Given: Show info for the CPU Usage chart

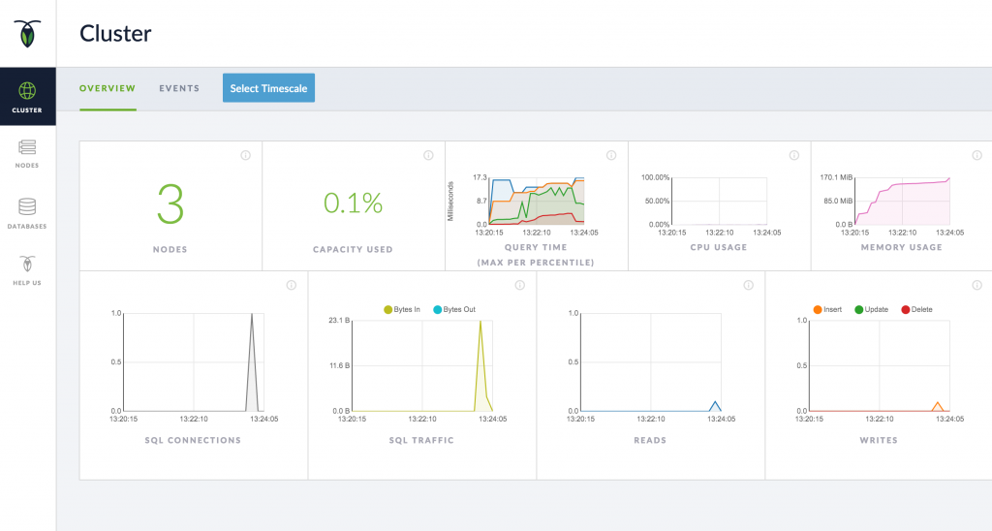Looking at the screenshot, I should coord(794,155).
